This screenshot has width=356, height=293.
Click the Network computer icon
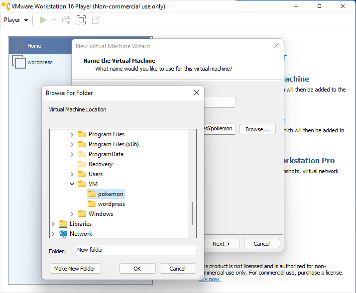63,234
